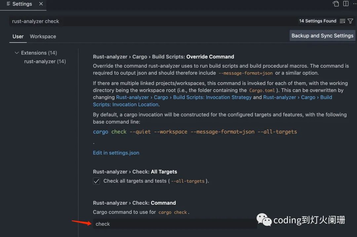Click the Cargo.toml inline code
Image resolution: width=357 pixels, height=237 pixels.
(262, 90)
